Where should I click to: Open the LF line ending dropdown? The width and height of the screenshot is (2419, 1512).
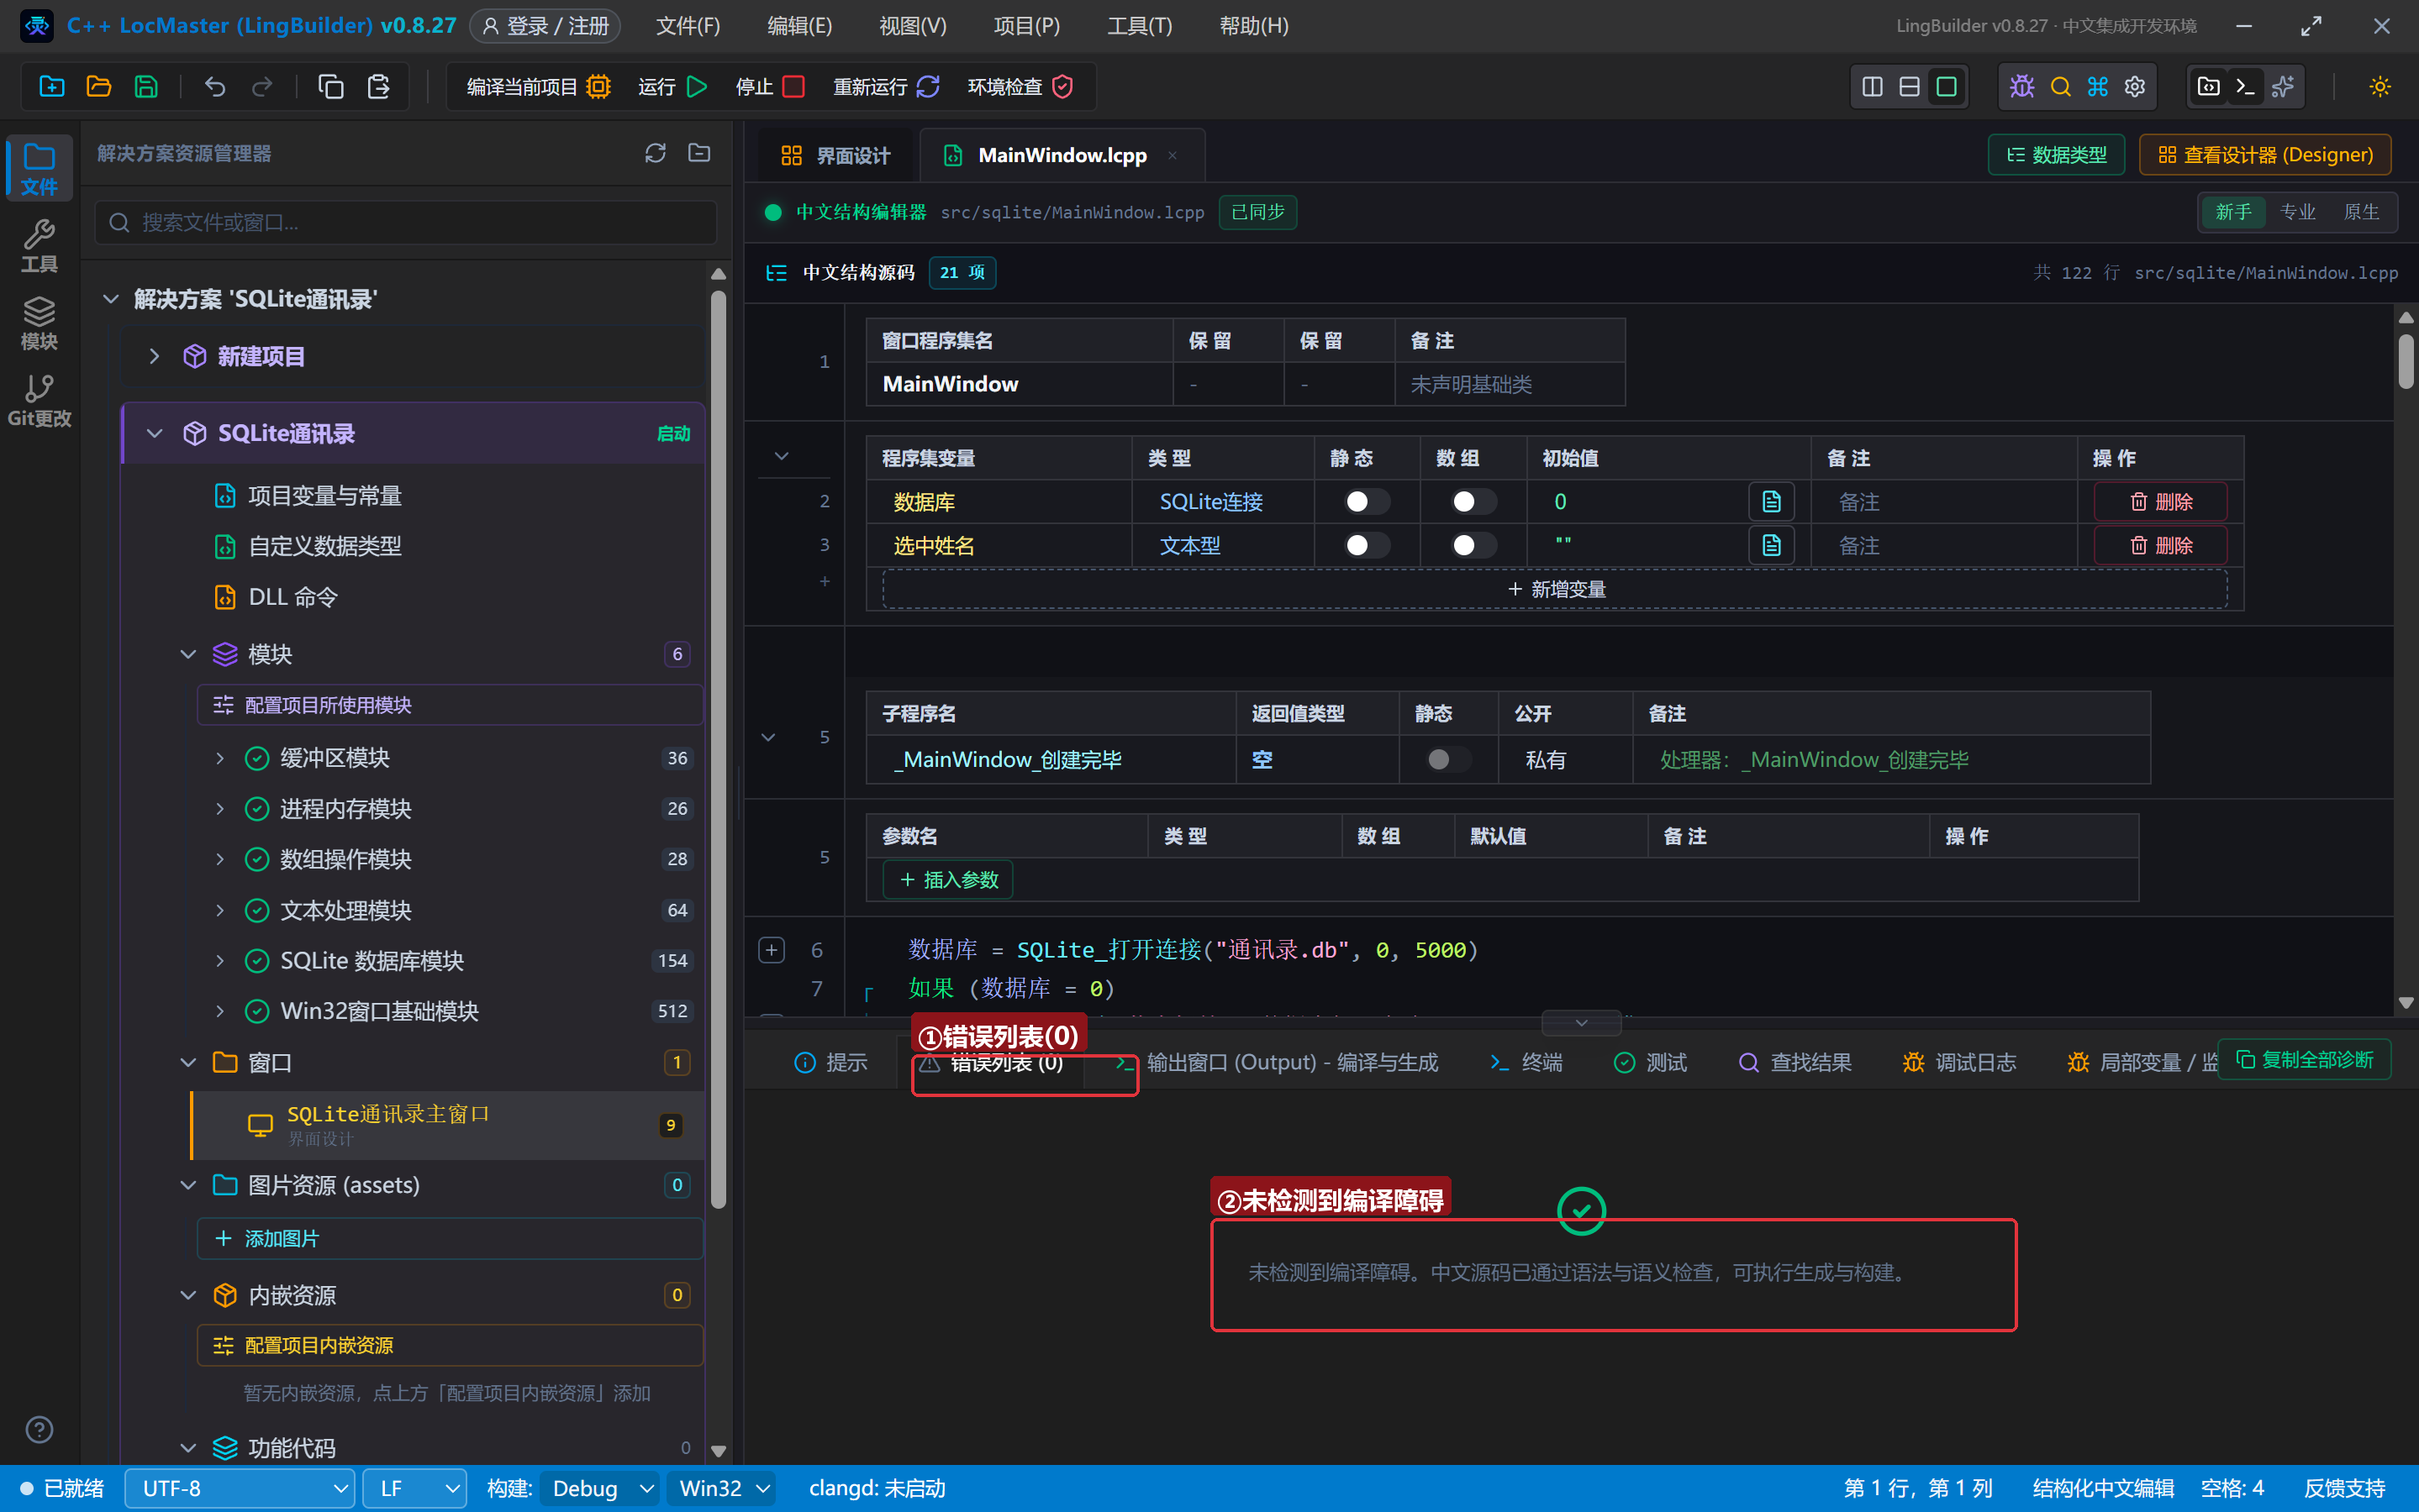[415, 1488]
